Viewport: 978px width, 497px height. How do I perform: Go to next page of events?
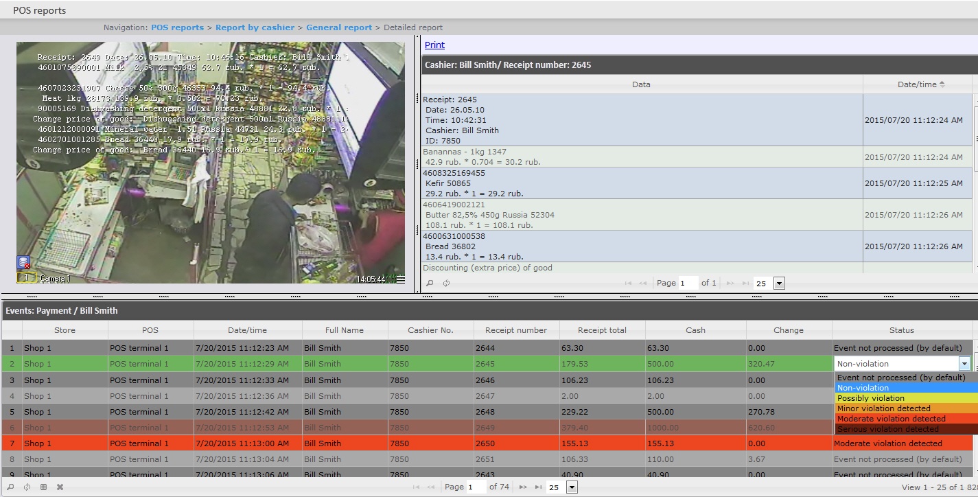(523, 487)
